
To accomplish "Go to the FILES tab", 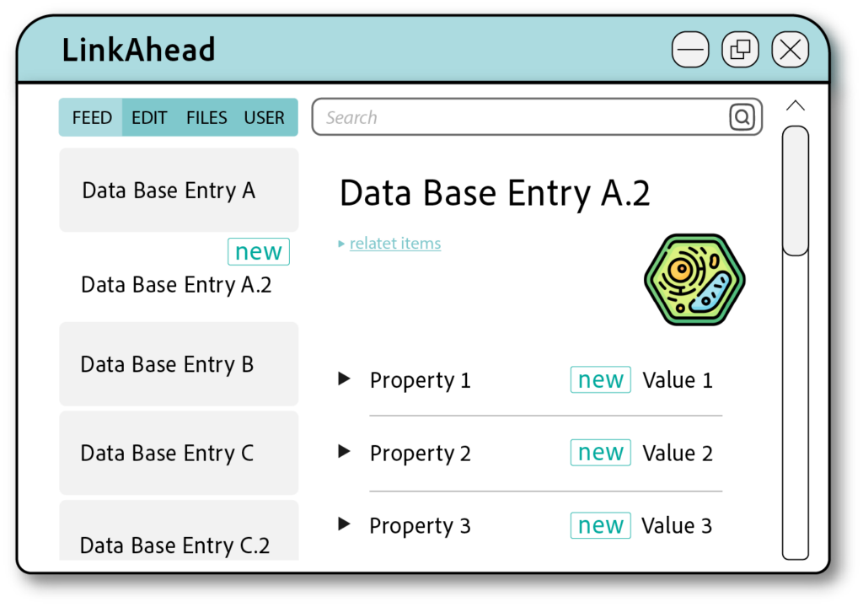I will [206, 118].
